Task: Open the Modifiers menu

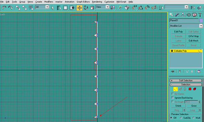Action: point(48,2)
